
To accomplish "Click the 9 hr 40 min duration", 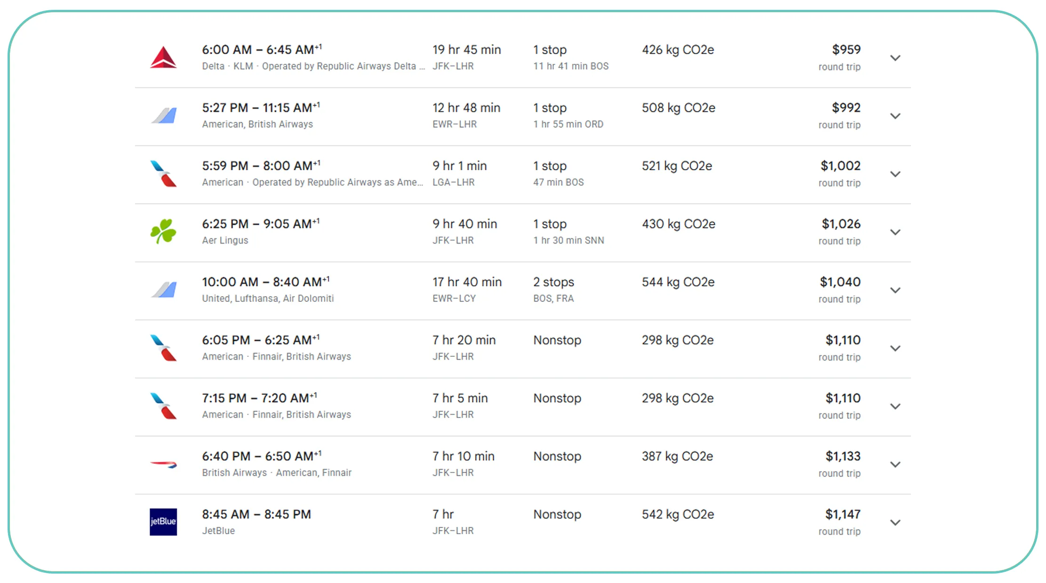I will (465, 224).
